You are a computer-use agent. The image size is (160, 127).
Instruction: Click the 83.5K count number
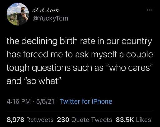pos(125,120)
